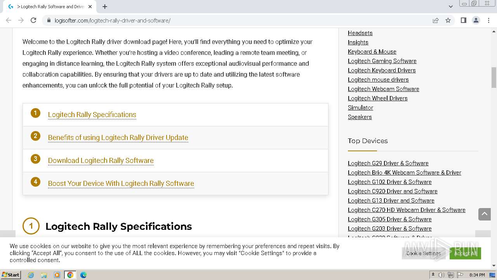
Task: Open Logitech Webcam Software category
Action: click(x=384, y=89)
